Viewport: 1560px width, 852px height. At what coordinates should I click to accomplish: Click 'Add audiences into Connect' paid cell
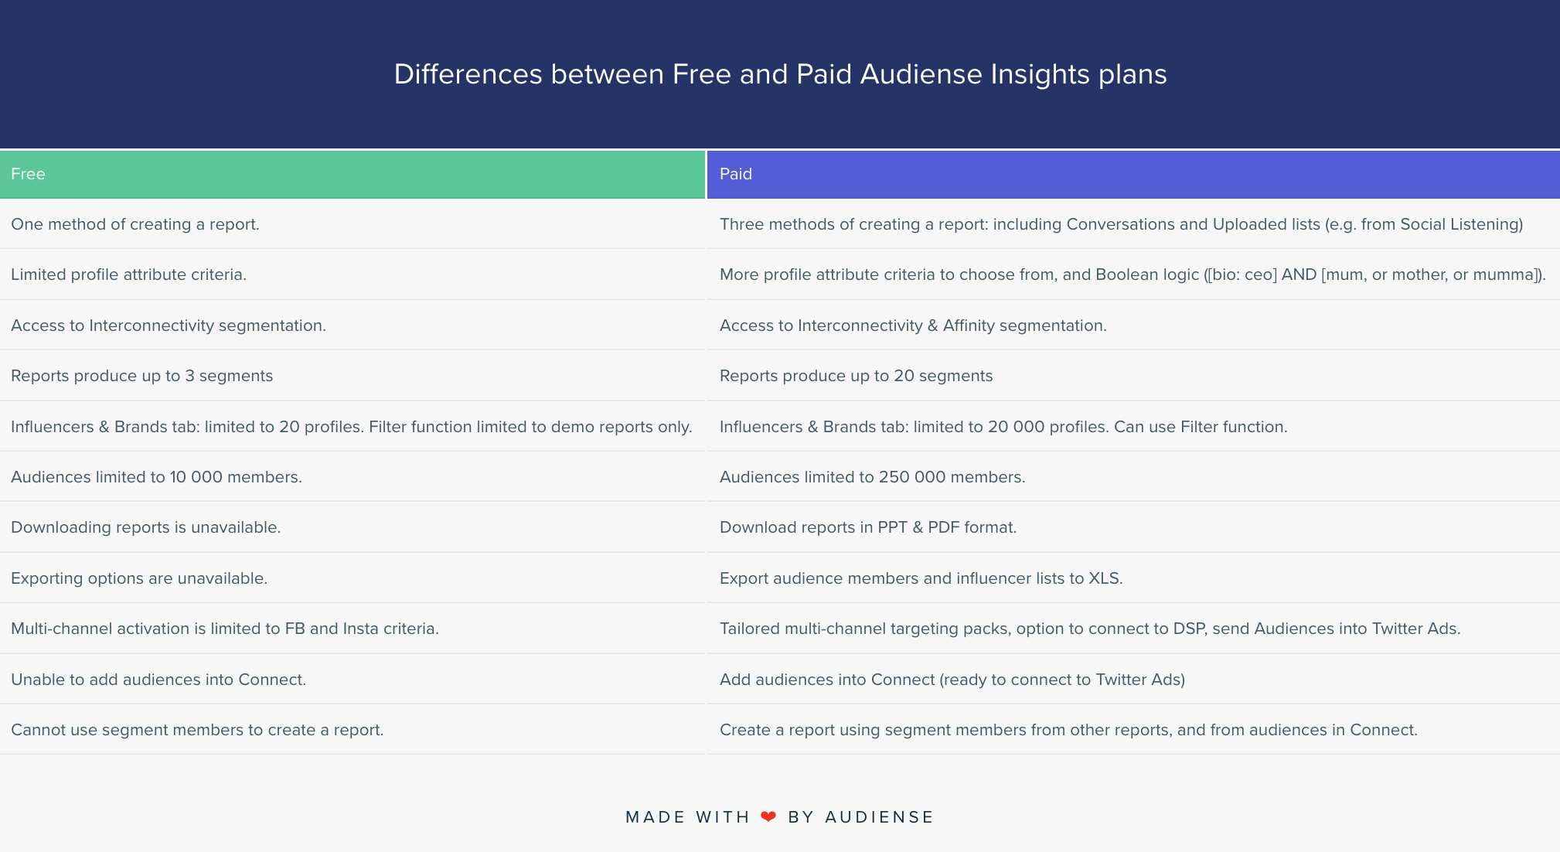tap(1133, 680)
